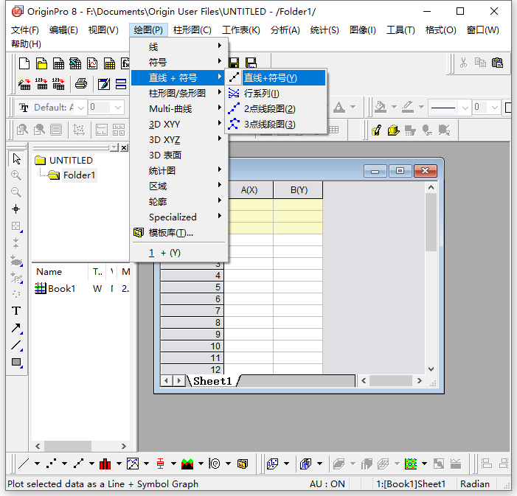The width and height of the screenshot is (517, 496).
Task: Click the fill color bucket icon
Action: [x=381, y=107]
